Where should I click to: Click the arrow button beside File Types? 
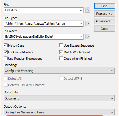coord(88,23)
